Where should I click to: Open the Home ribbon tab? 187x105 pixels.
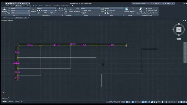pyautogui.click(x=8, y=6)
